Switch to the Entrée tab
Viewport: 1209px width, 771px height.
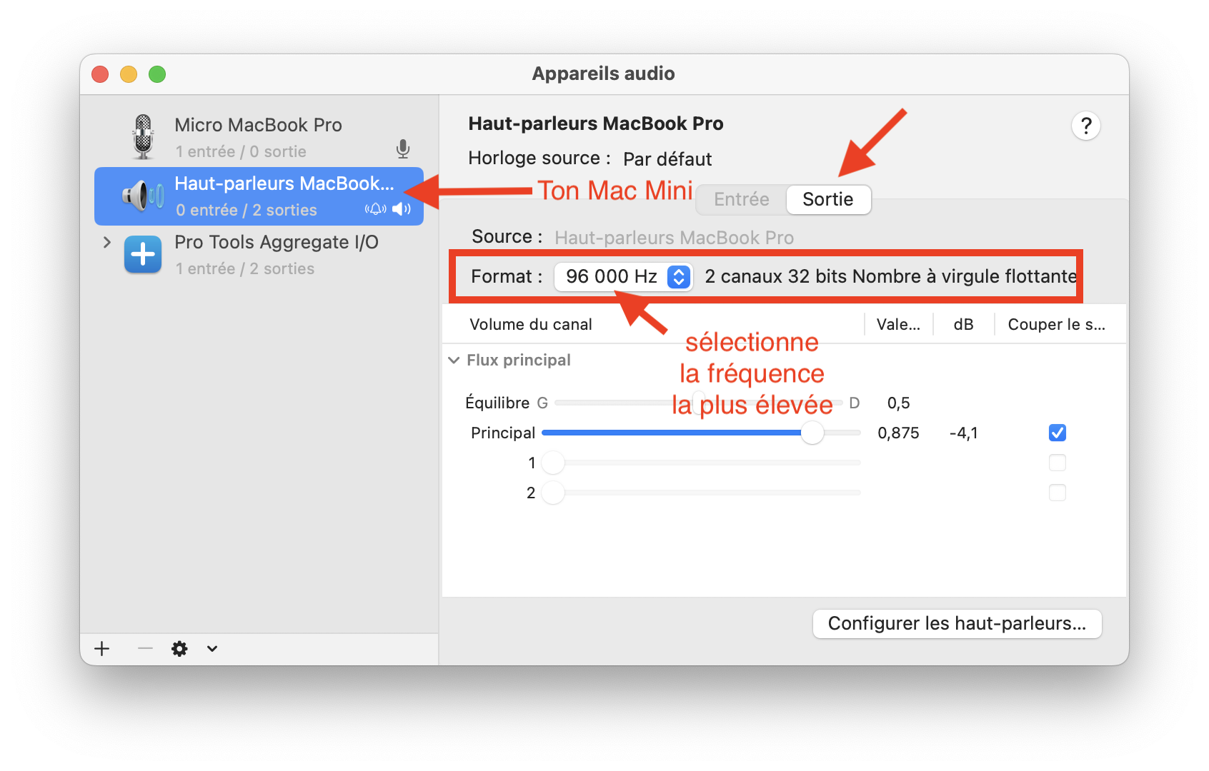coord(741,199)
